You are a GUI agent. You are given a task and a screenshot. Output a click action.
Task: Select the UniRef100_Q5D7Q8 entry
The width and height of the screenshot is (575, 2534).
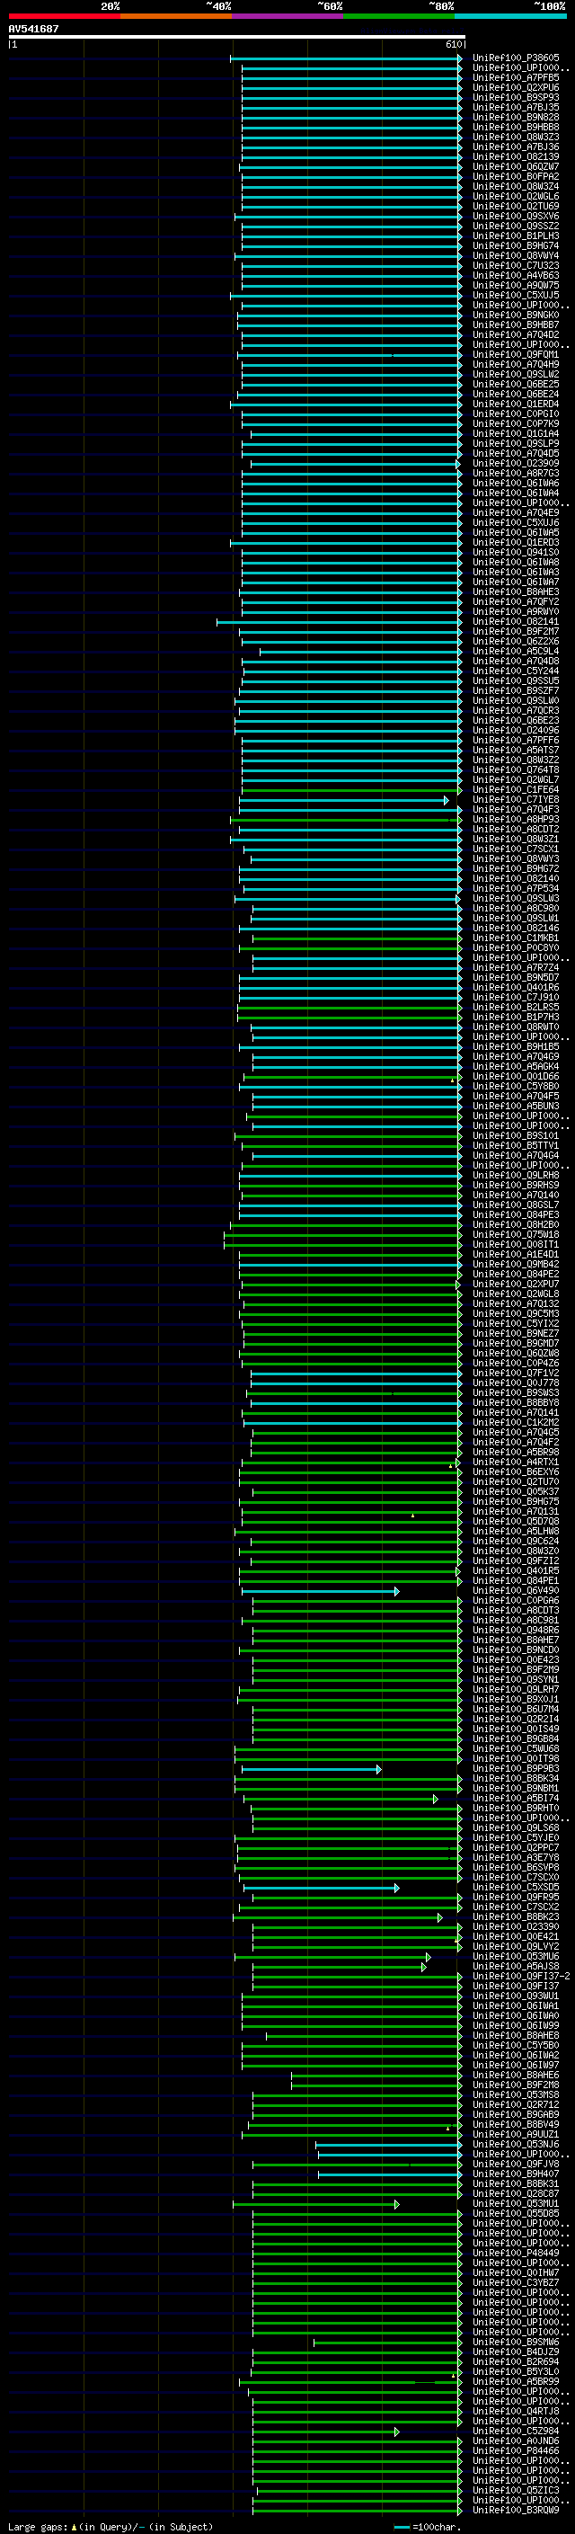pos(515,1522)
